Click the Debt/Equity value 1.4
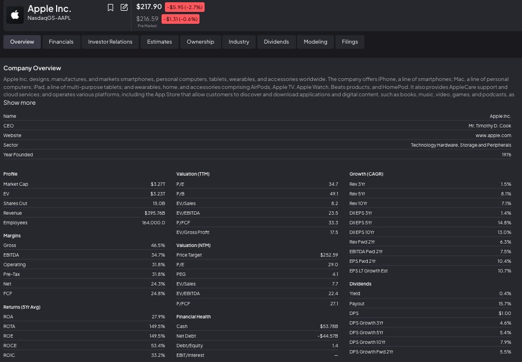This screenshot has width=522, height=362. (x=335, y=346)
